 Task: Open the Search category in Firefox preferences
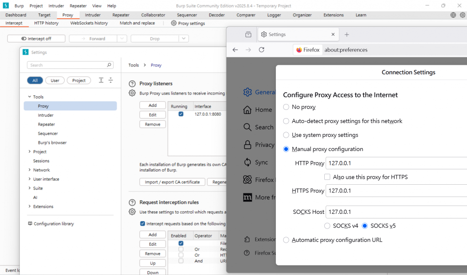click(x=247, y=127)
